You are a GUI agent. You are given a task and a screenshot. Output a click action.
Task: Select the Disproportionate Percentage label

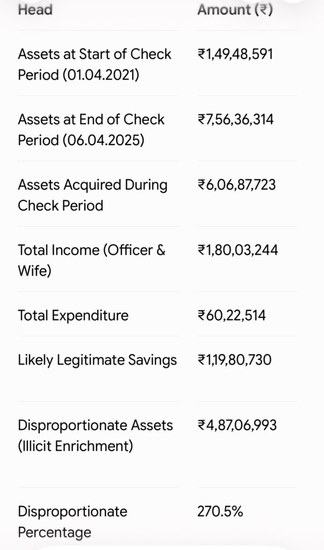point(72,522)
